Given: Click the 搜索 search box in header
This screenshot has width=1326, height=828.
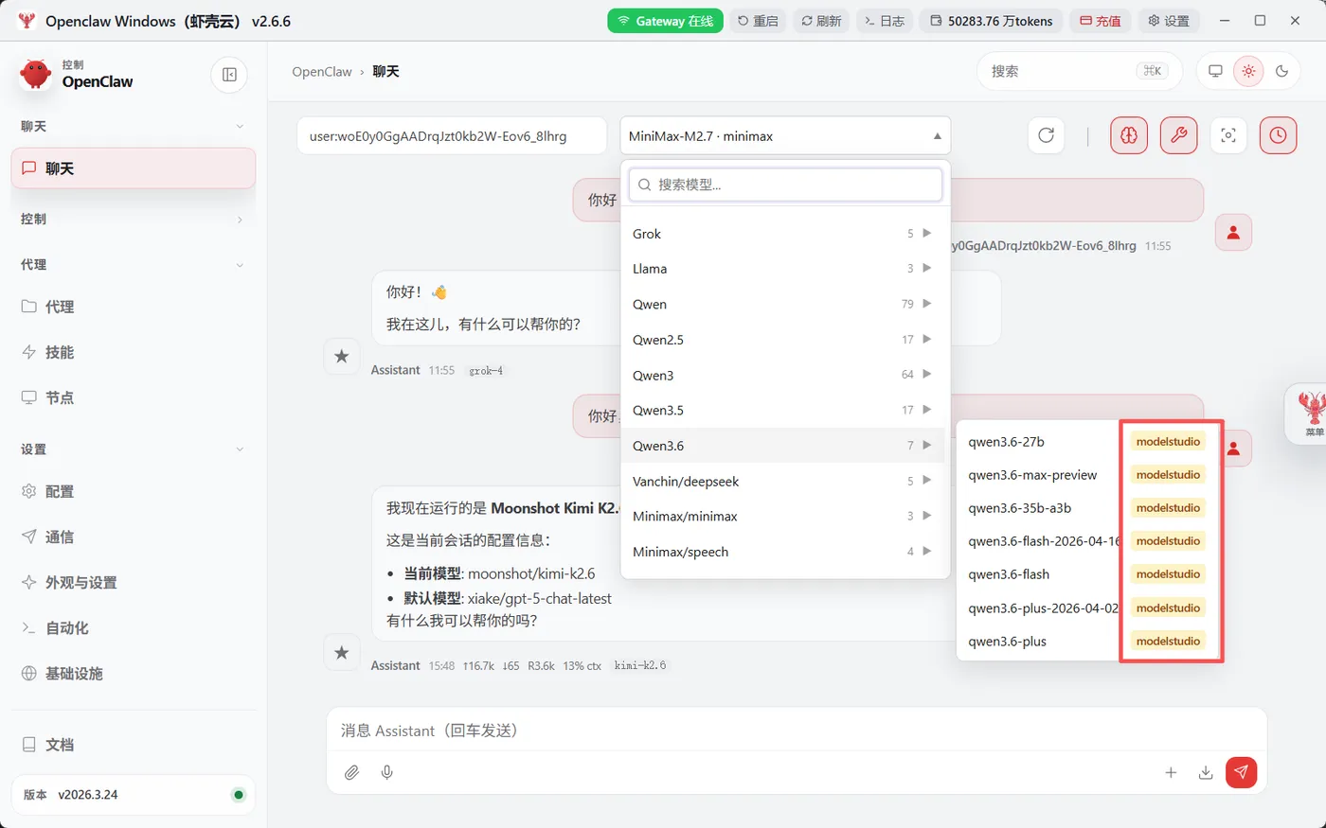Looking at the screenshot, I should (x=1079, y=71).
